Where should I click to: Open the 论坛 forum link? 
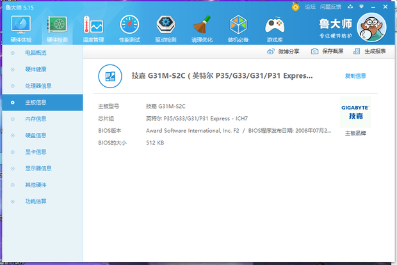point(310,7)
